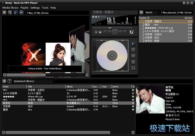The image size is (195, 136).
Task: Pause the current song
Action: 115,32
